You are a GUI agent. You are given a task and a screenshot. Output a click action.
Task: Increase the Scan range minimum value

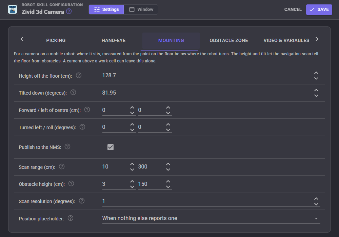132,164
